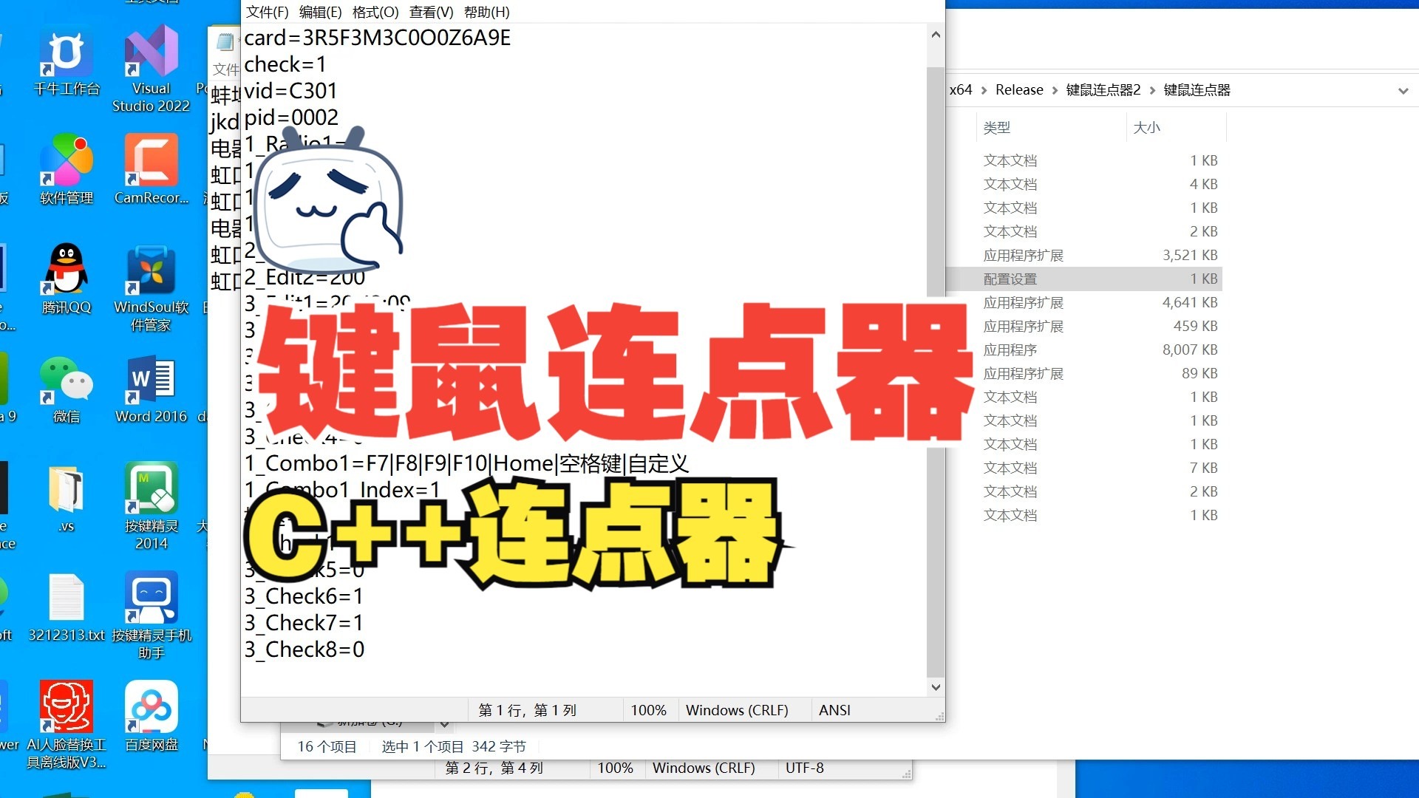Click the 3_Check6=1 line in Notepad
This screenshot has width=1419, height=798.
[304, 596]
